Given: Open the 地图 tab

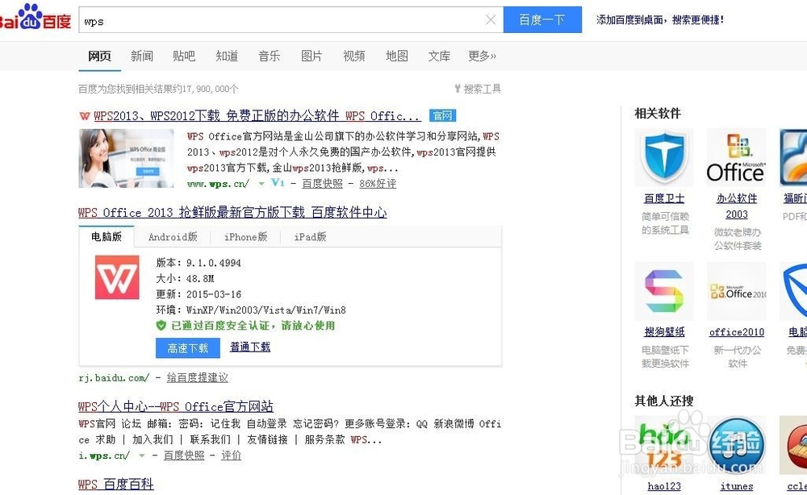Looking at the screenshot, I should click(397, 56).
